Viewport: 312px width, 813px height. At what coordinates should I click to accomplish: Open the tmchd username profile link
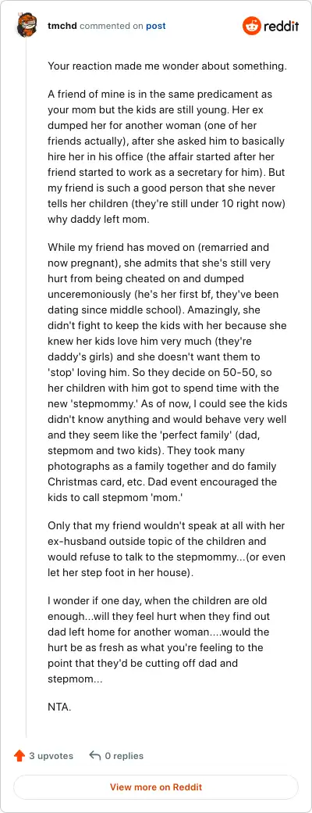[x=62, y=25]
